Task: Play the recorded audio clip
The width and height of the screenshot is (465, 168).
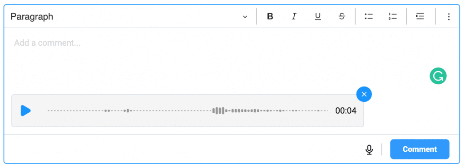Action: click(x=25, y=110)
